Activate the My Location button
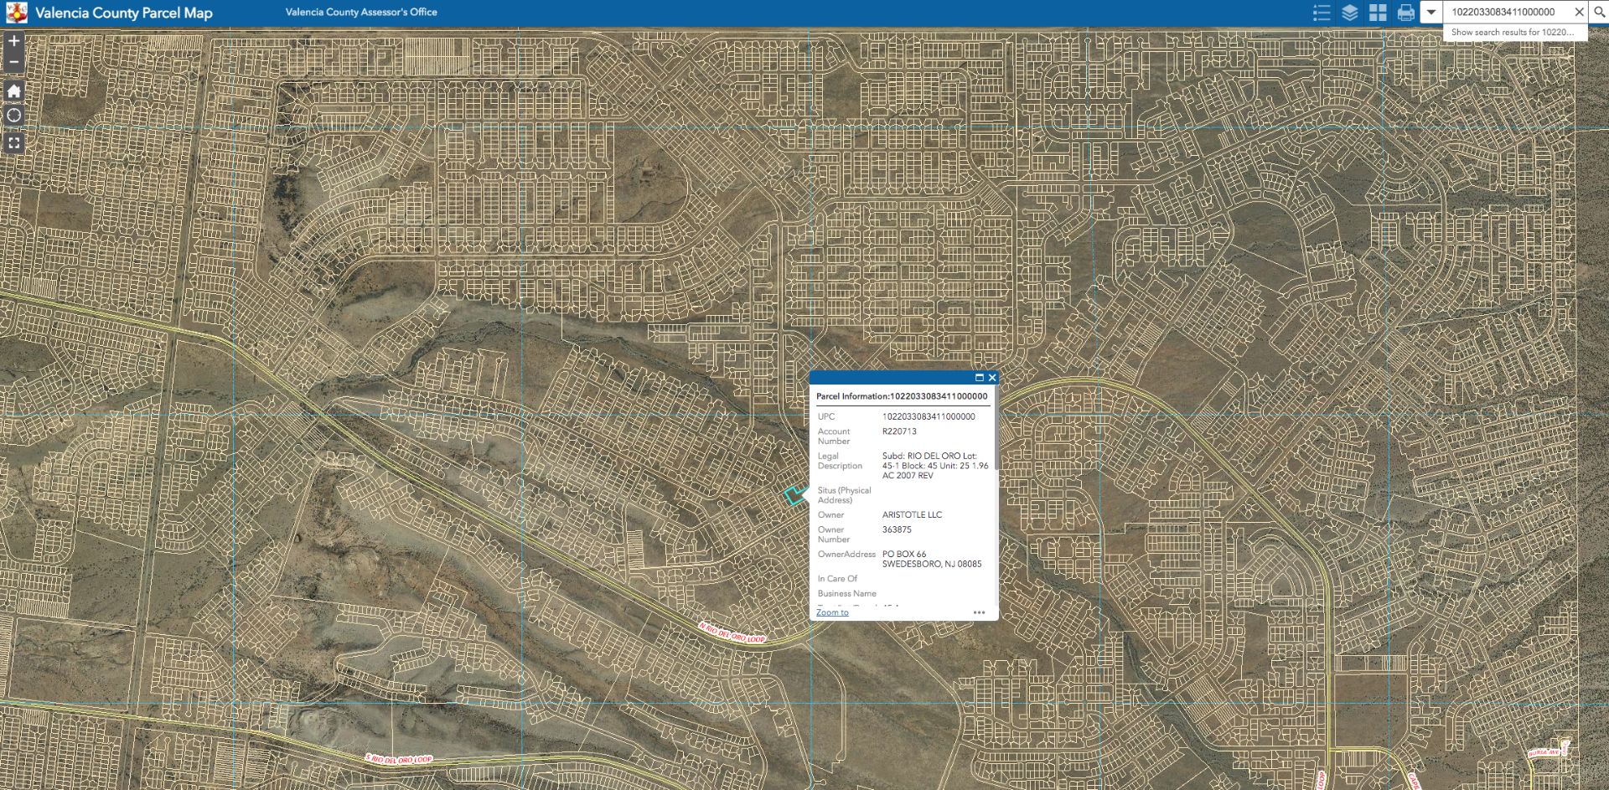 click(x=13, y=116)
